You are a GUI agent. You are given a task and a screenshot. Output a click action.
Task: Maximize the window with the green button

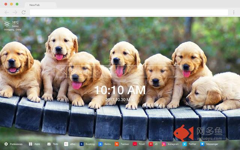point(17,4)
